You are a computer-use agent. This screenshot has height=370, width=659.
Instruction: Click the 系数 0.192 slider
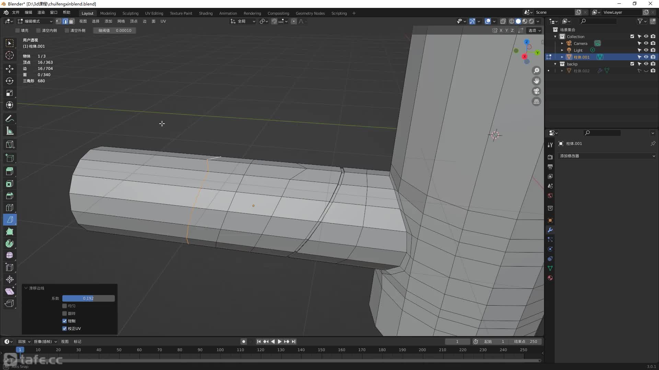click(89, 298)
